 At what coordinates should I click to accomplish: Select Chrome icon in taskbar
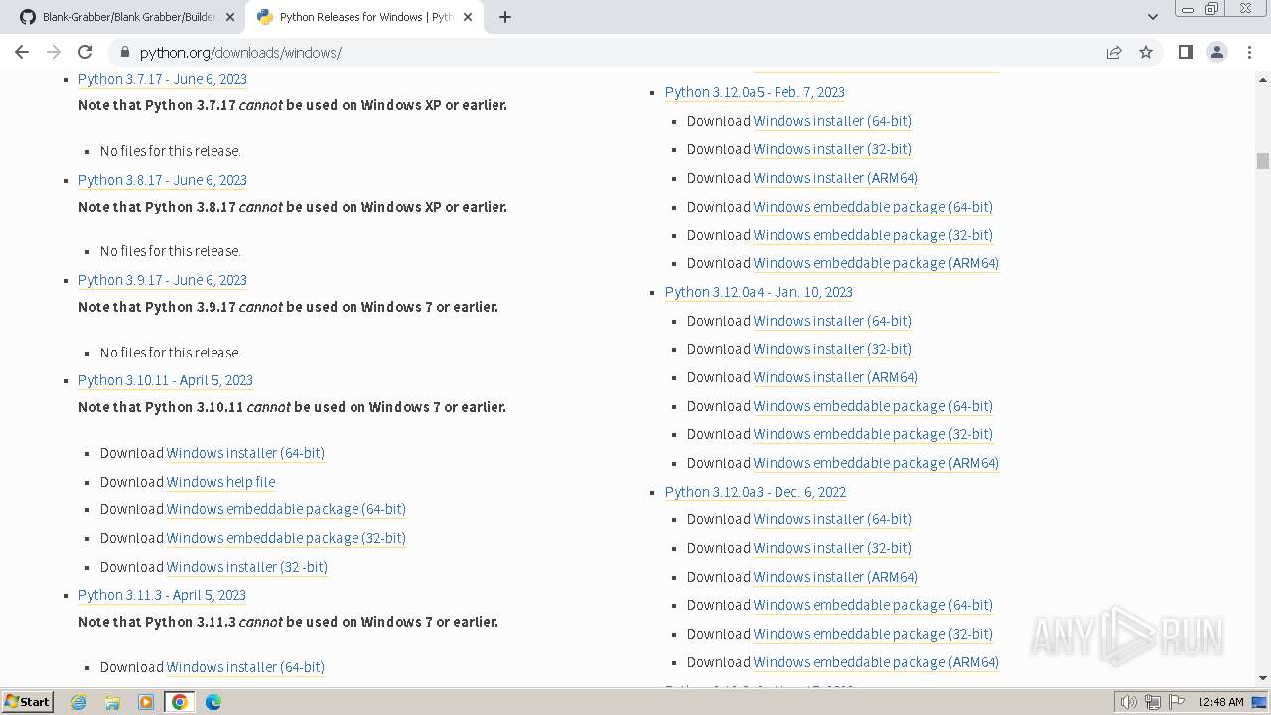[x=180, y=702]
